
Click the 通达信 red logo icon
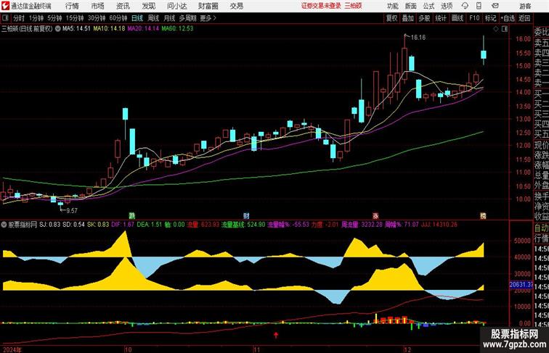click(x=5, y=6)
